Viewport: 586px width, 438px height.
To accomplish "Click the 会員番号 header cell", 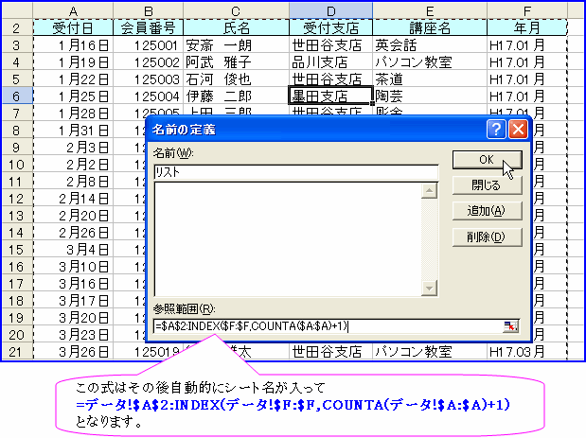I will tap(148, 28).
